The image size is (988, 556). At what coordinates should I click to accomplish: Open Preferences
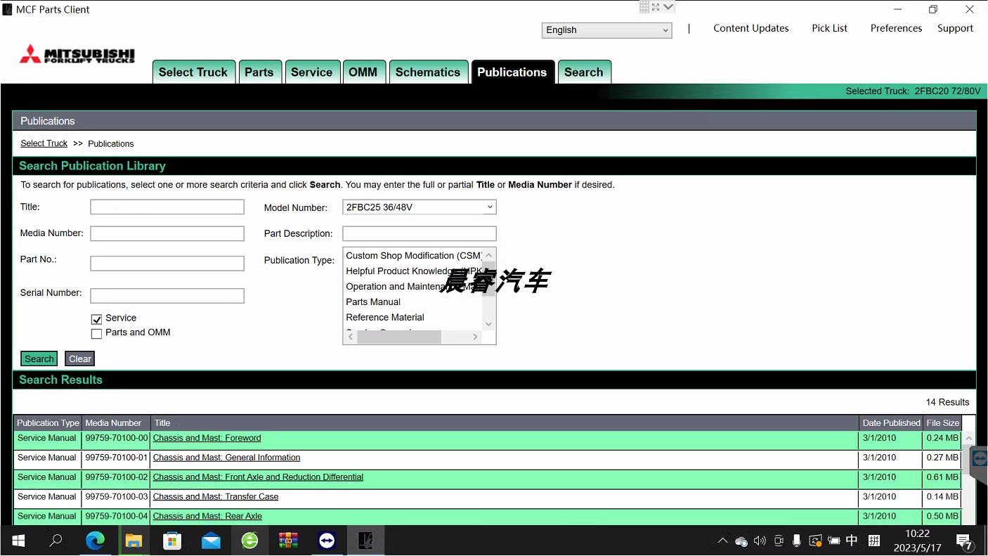point(897,28)
